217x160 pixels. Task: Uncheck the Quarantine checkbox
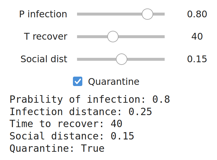78,81
